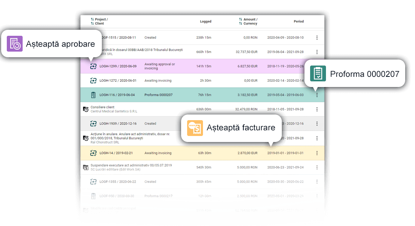Click the billing icon beside Suspendare executare

86,167
